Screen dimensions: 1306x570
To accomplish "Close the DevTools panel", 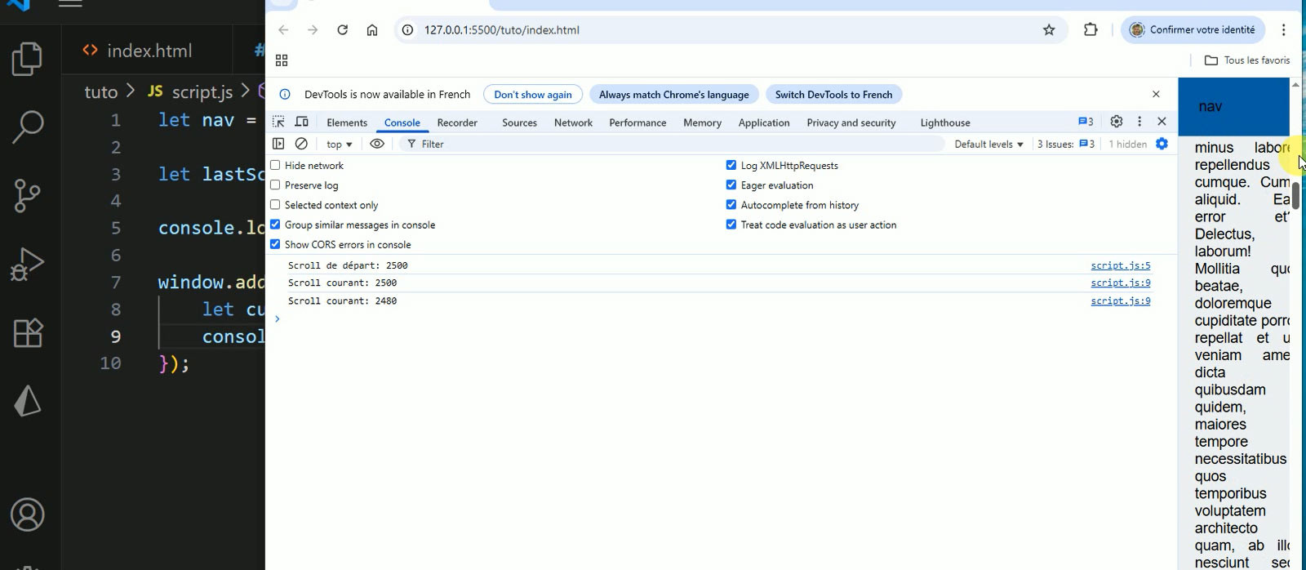I will tap(1162, 122).
